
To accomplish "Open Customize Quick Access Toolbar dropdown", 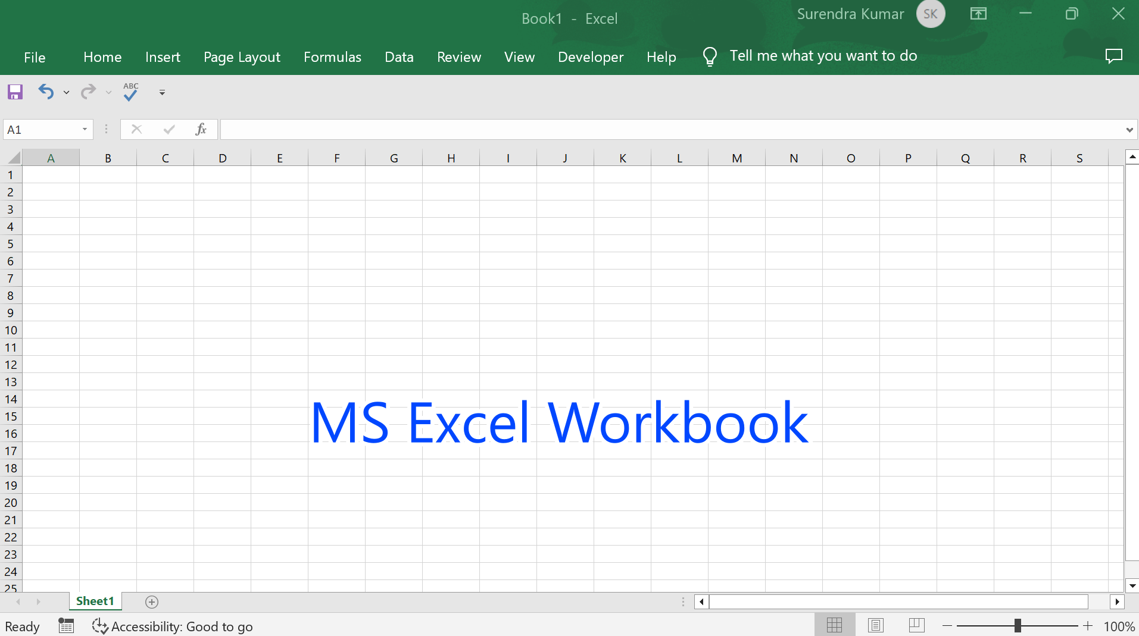I will click(162, 92).
